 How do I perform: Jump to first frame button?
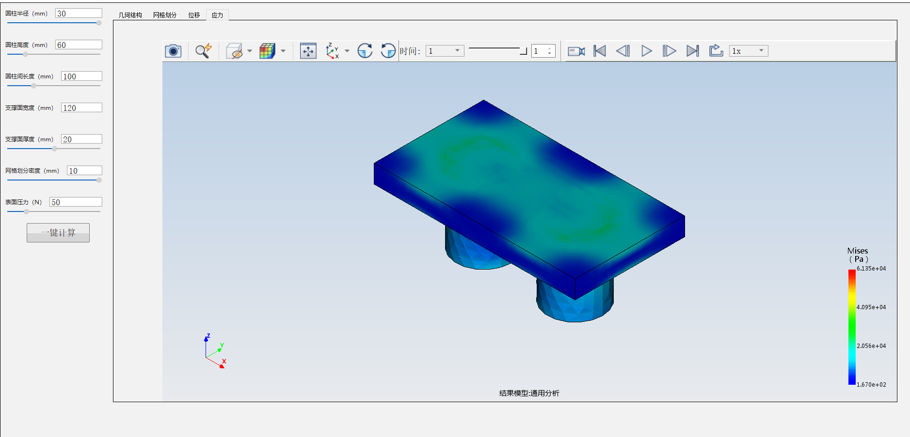pyautogui.click(x=600, y=51)
